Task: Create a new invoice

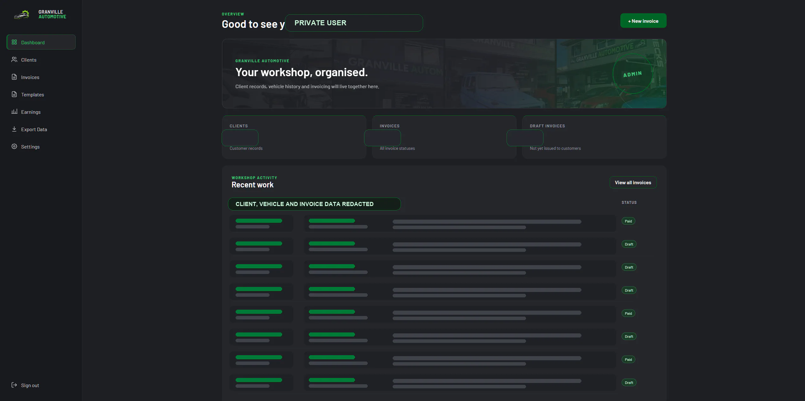Action: (x=643, y=21)
